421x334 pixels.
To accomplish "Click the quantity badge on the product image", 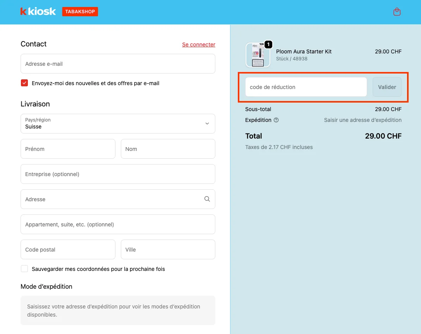I will pyautogui.click(x=268, y=45).
